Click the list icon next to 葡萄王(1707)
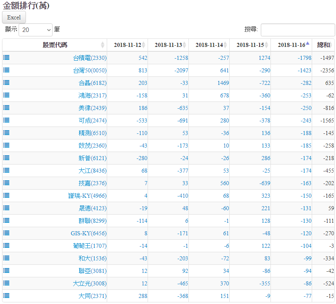Screen dimensions: 336x304 [x=6, y=246]
